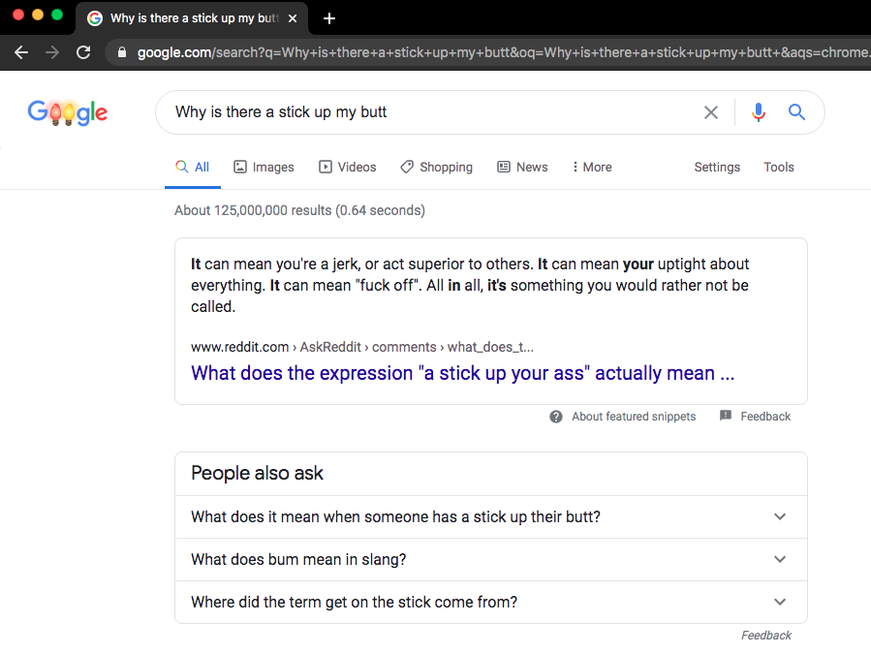The height and width of the screenshot is (654, 871).
Task: Switch to the News tab
Action: 523,168
